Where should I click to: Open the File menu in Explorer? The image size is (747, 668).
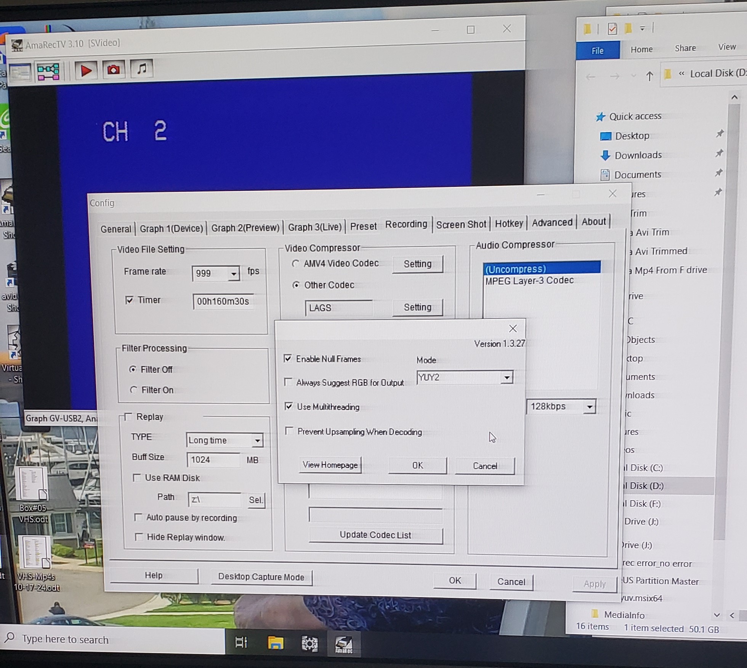pos(598,50)
